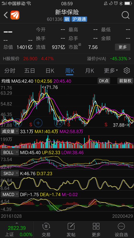
Task: Switch to 月K tab
Action: pyautogui.click(x=90, y=71)
